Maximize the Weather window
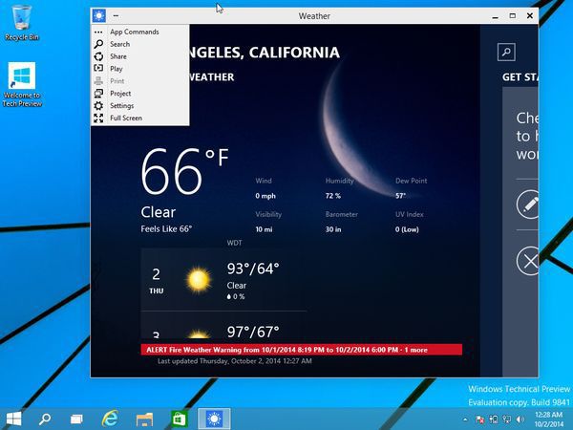This screenshot has height=430, width=573. 513,15
